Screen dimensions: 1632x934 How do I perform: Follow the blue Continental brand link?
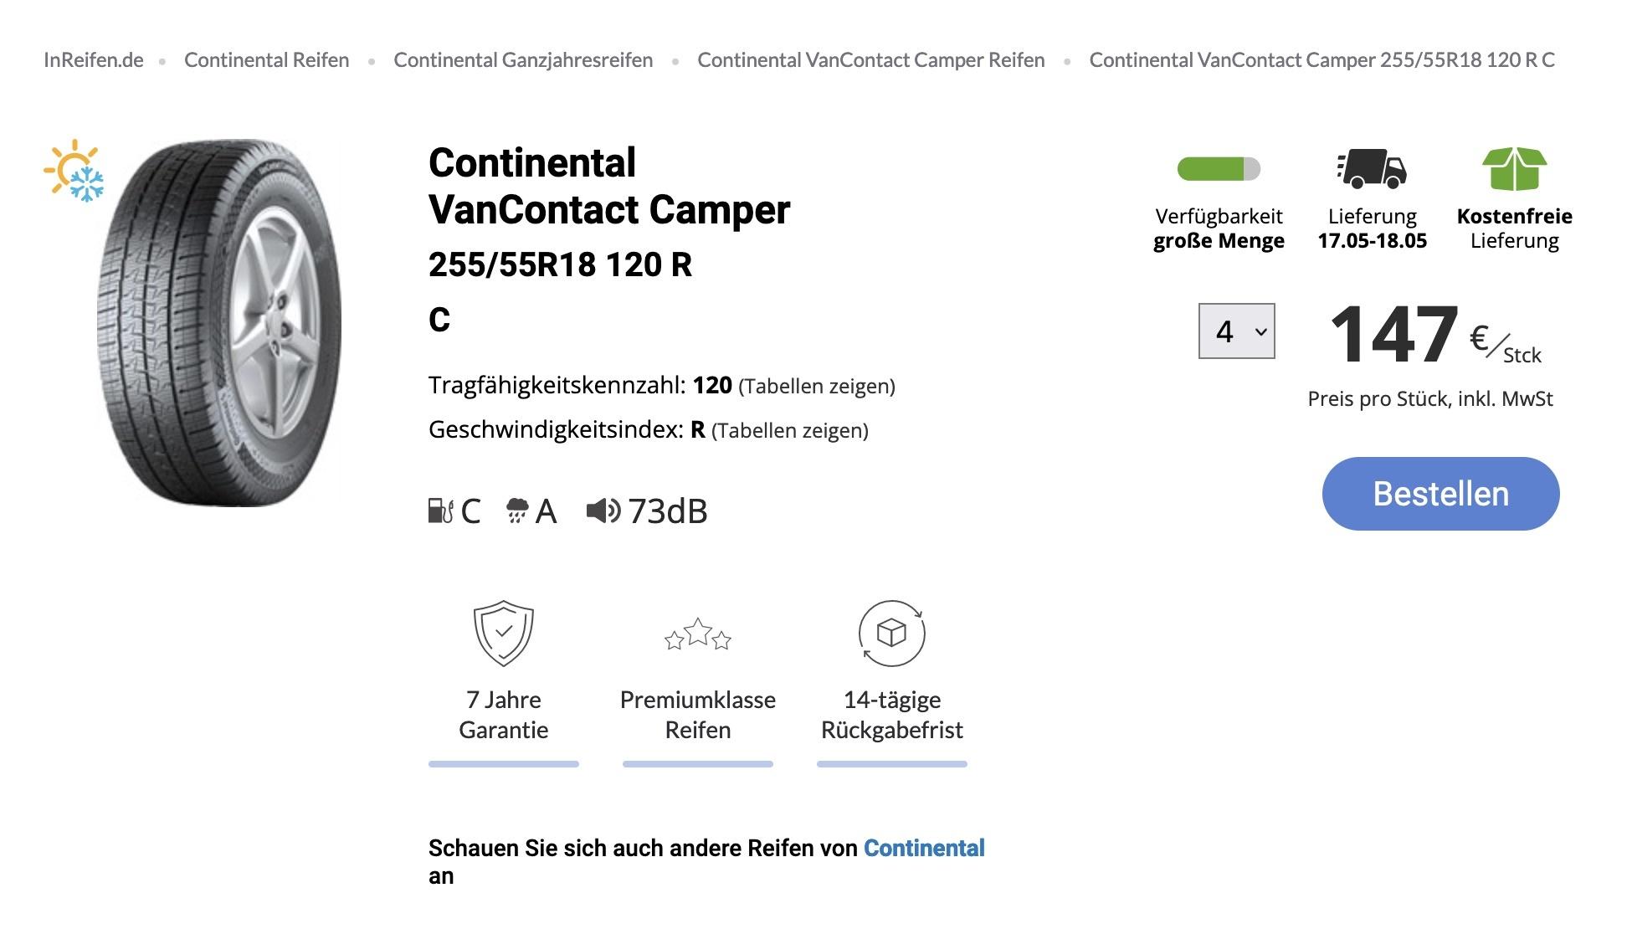(x=924, y=848)
